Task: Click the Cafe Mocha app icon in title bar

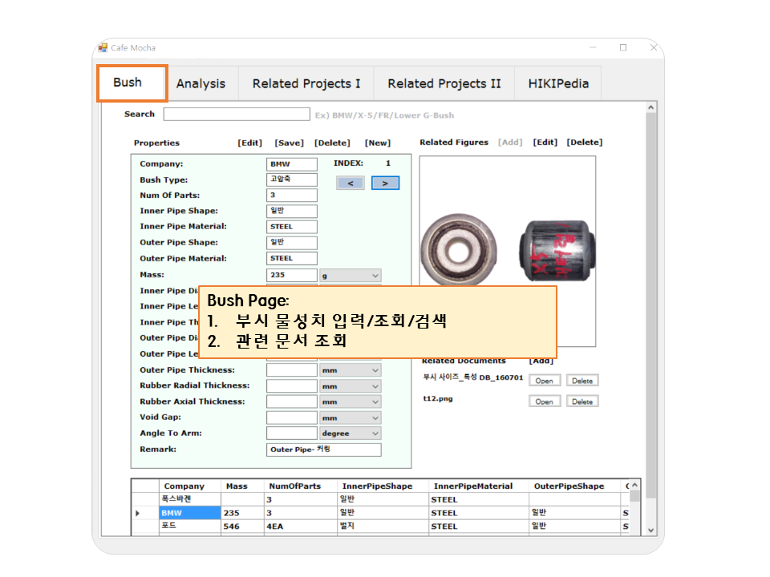Action: click(x=103, y=47)
